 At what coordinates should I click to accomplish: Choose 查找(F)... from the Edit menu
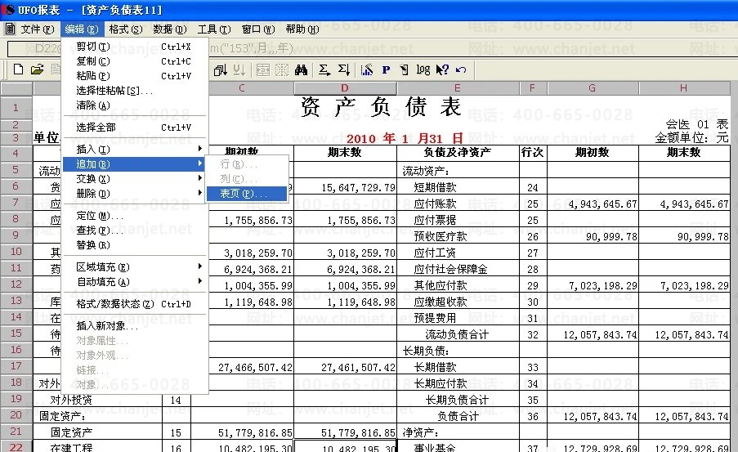click(135, 230)
